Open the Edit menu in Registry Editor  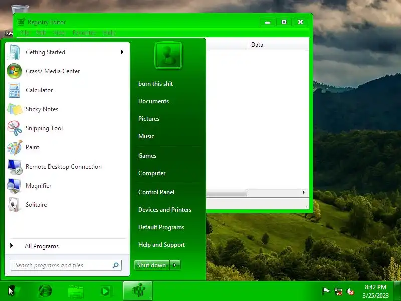click(41, 33)
